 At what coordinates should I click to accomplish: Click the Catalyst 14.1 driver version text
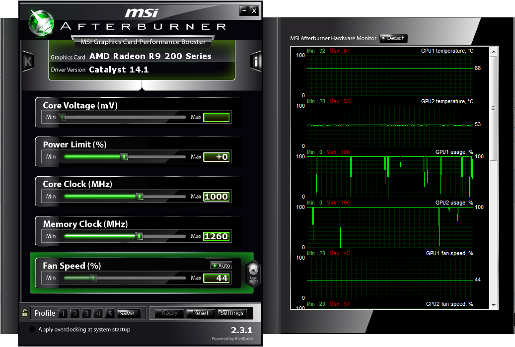[x=119, y=69]
